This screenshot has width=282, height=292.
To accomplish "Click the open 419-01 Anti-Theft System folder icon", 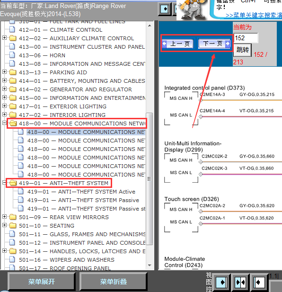I will pos(13,183).
